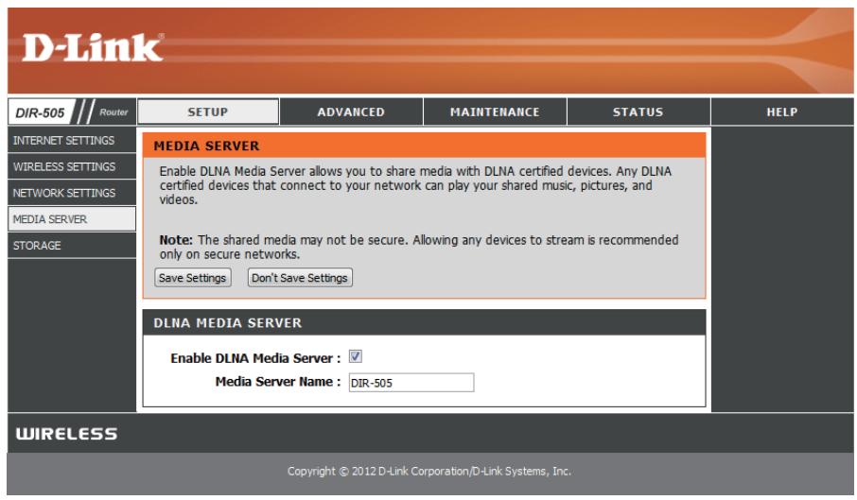Click the copyright 2012 D-Link text

point(429,471)
